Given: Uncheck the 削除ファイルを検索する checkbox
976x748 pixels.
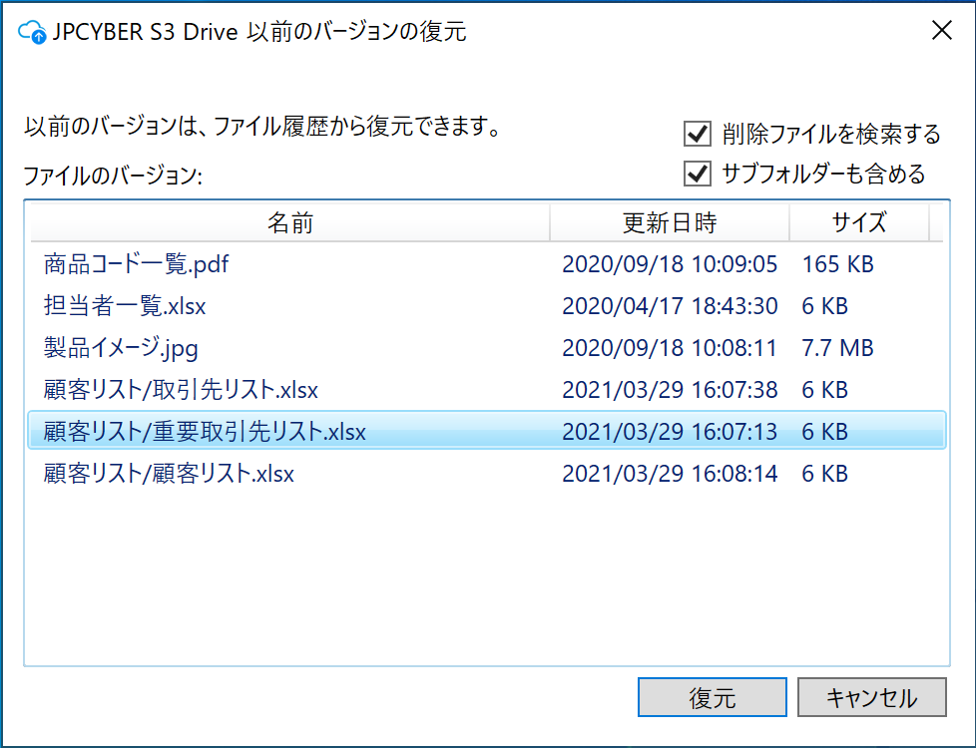Looking at the screenshot, I should click(x=697, y=134).
